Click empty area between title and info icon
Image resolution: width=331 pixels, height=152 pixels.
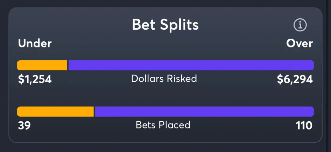[x=246, y=25]
